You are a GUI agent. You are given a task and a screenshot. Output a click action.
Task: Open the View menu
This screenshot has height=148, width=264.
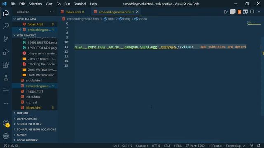pos(49,4)
